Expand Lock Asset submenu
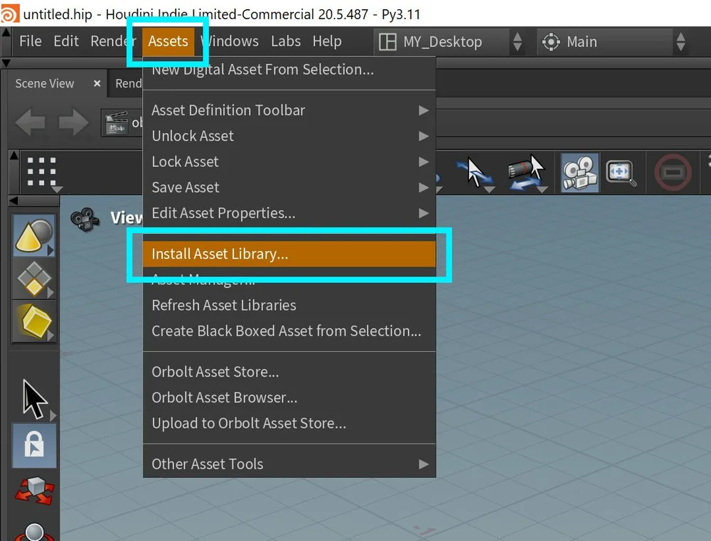 pos(289,162)
